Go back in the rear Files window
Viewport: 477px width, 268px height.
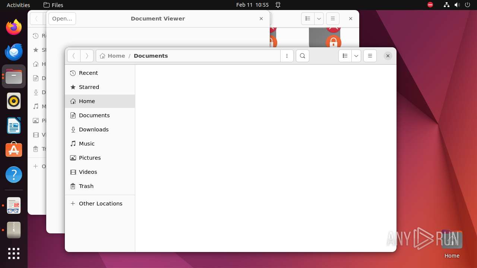tap(37, 19)
